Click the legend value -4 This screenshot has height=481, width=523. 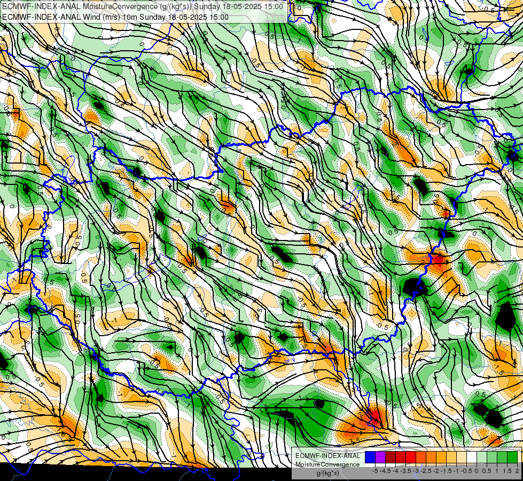point(395,471)
